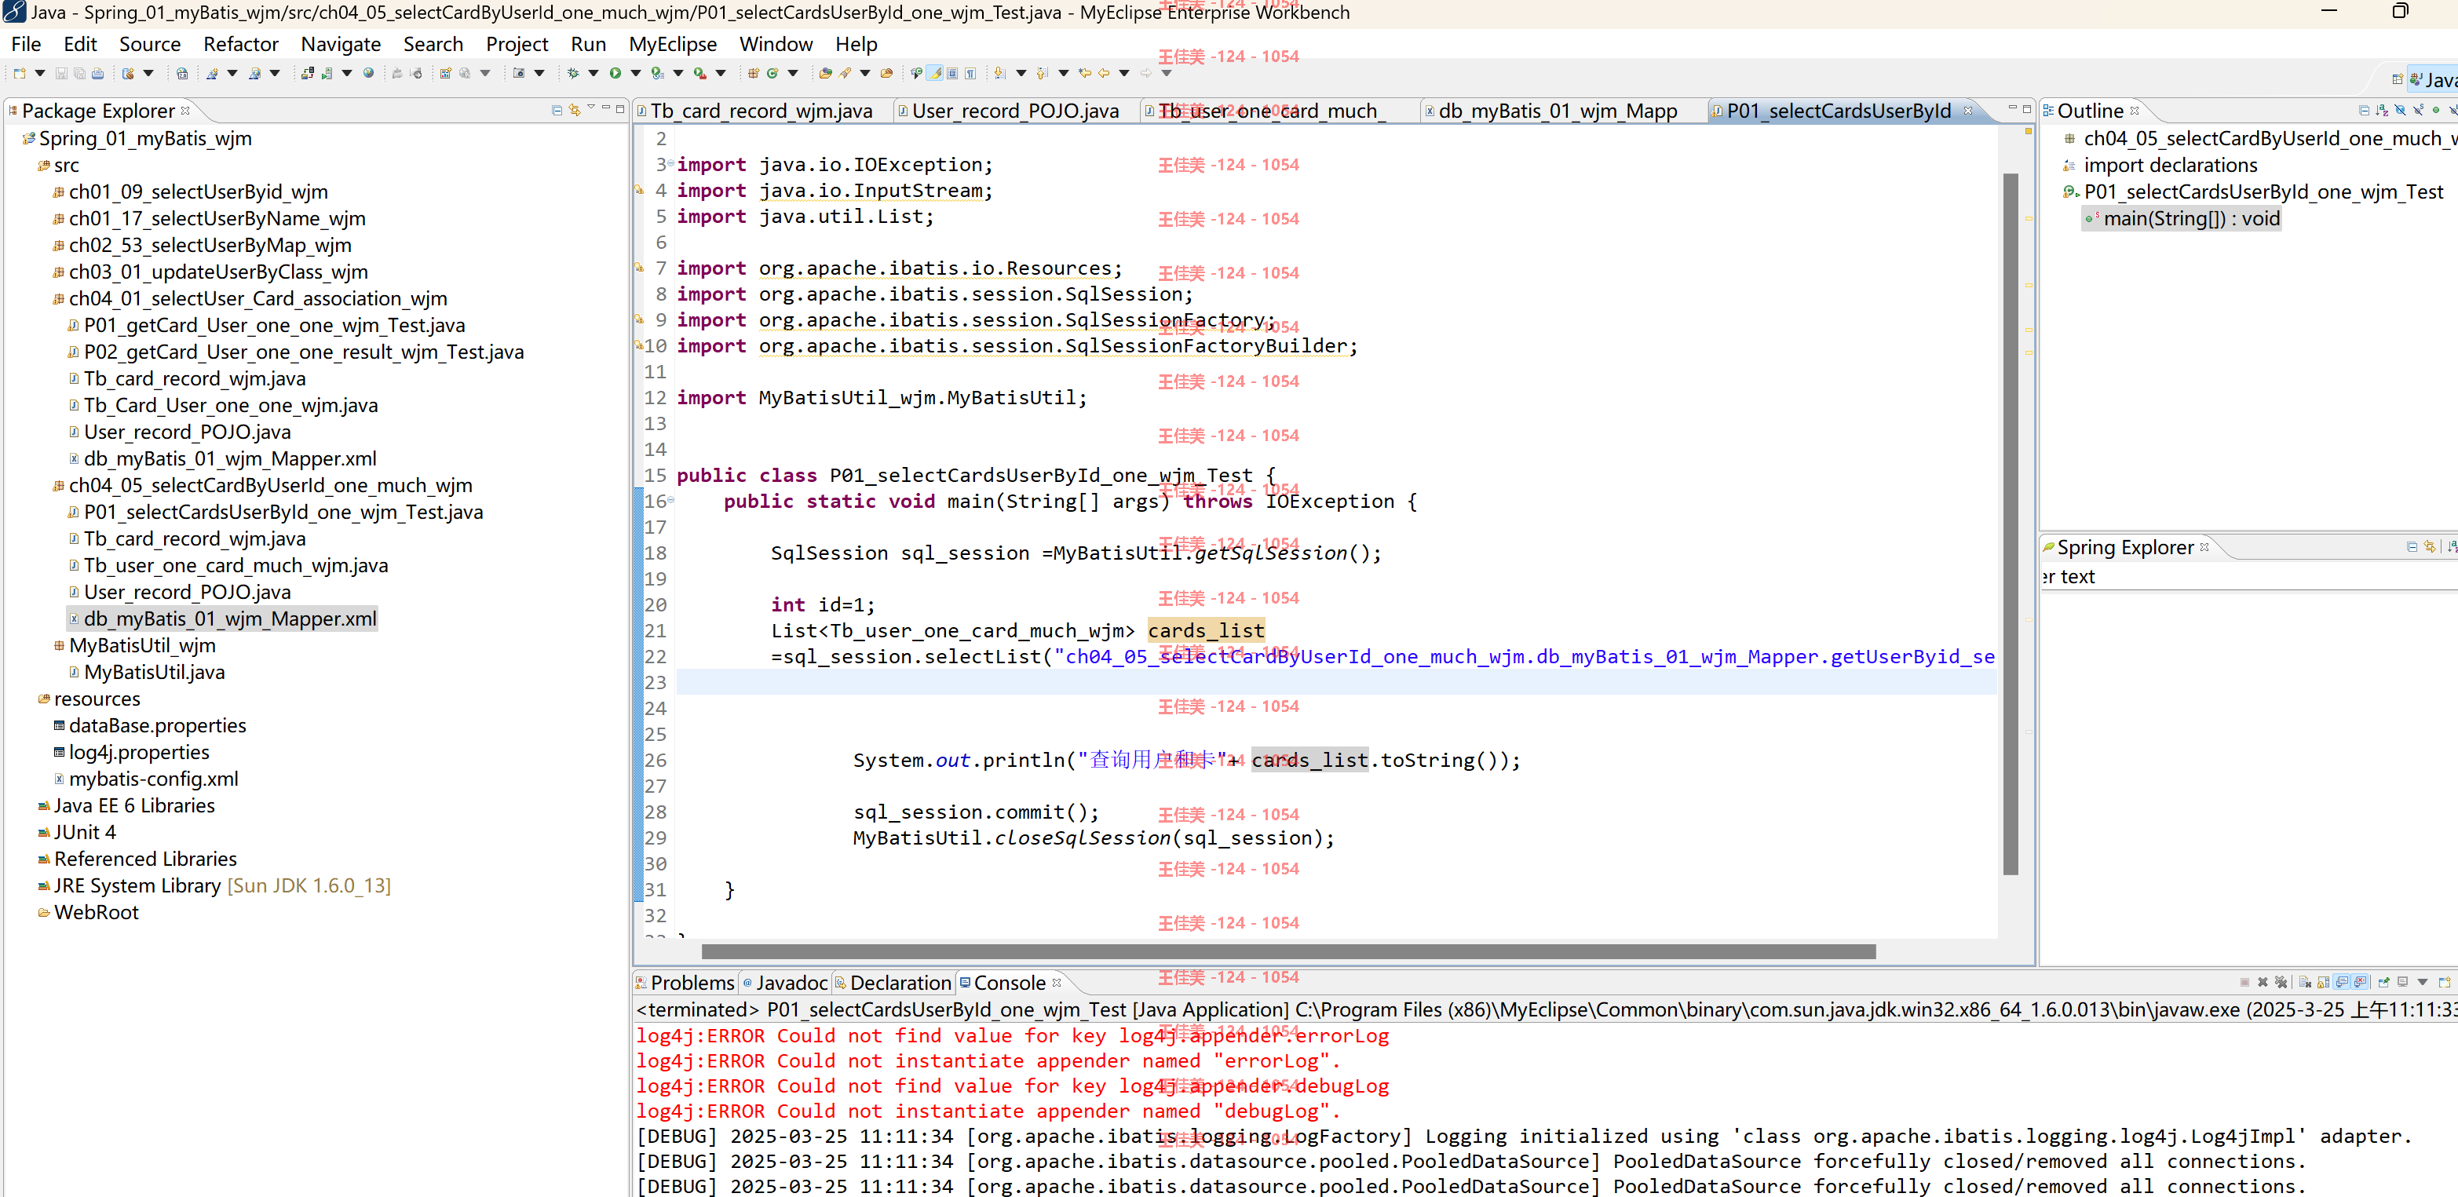Open the camera icon dropdown arrow
Screen dimensions: 2458x1197
(539, 74)
